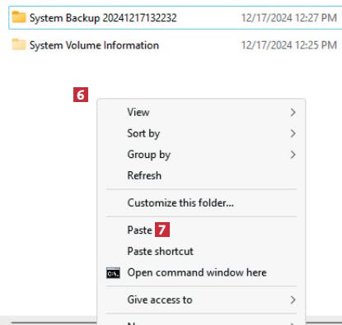
Task: Select the System Volume Information row date
Action: point(289,45)
